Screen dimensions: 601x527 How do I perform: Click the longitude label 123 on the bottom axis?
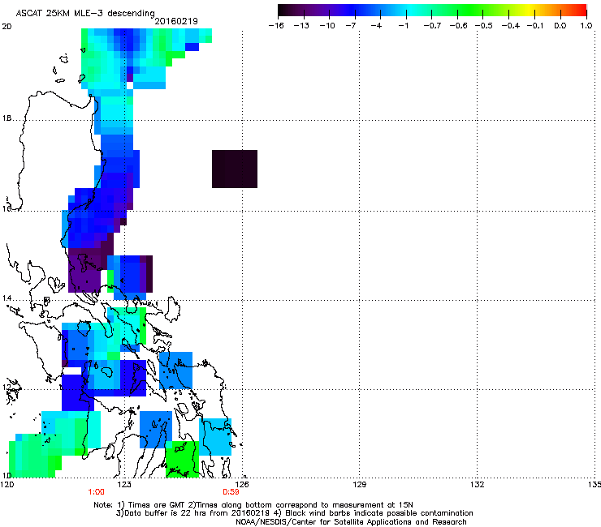coord(124,485)
